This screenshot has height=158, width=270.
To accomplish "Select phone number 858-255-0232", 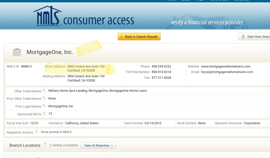I will (161, 66).
